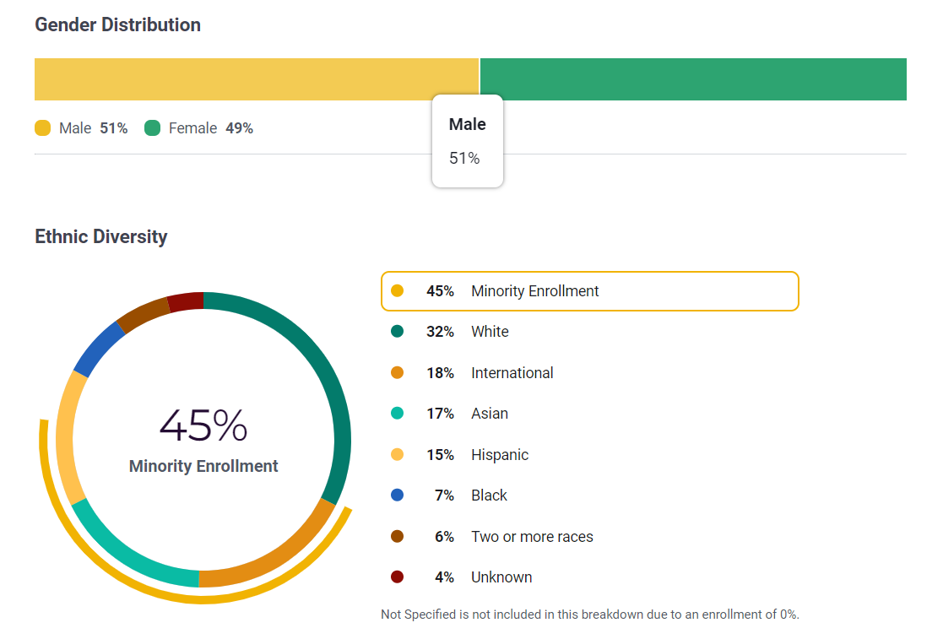Click the brown Two or more races segment
The width and height of the screenshot is (943, 639).
tap(144, 315)
